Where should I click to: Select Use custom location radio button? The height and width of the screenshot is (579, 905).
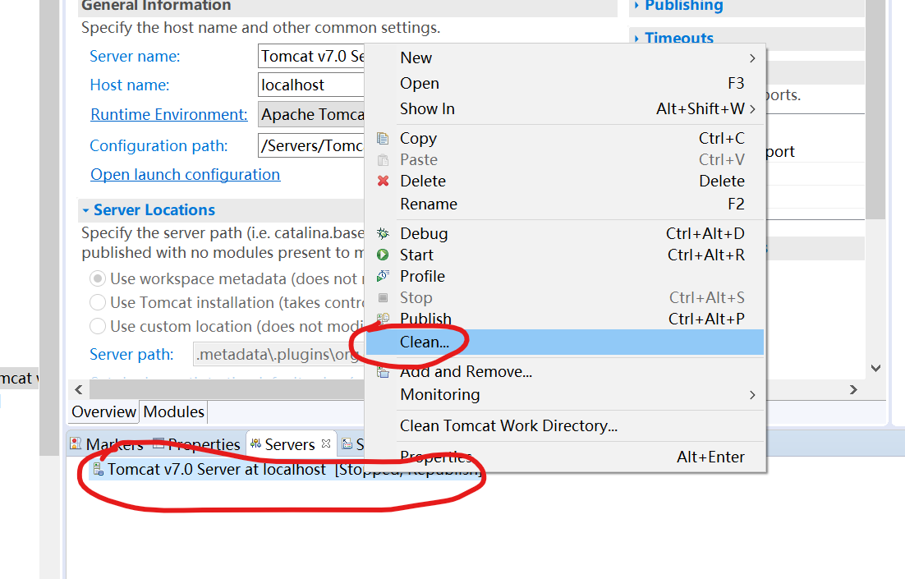pyautogui.click(x=98, y=326)
